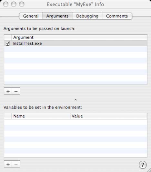Select the InstallTest.exe argument row
The width and height of the screenshot is (151, 172).
tap(75, 43)
